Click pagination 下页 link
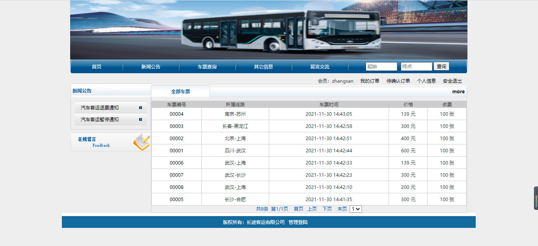 click(x=327, y=209)
